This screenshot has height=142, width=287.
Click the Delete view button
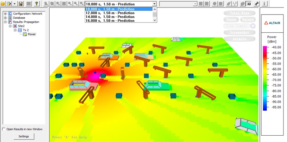[248, 20]
